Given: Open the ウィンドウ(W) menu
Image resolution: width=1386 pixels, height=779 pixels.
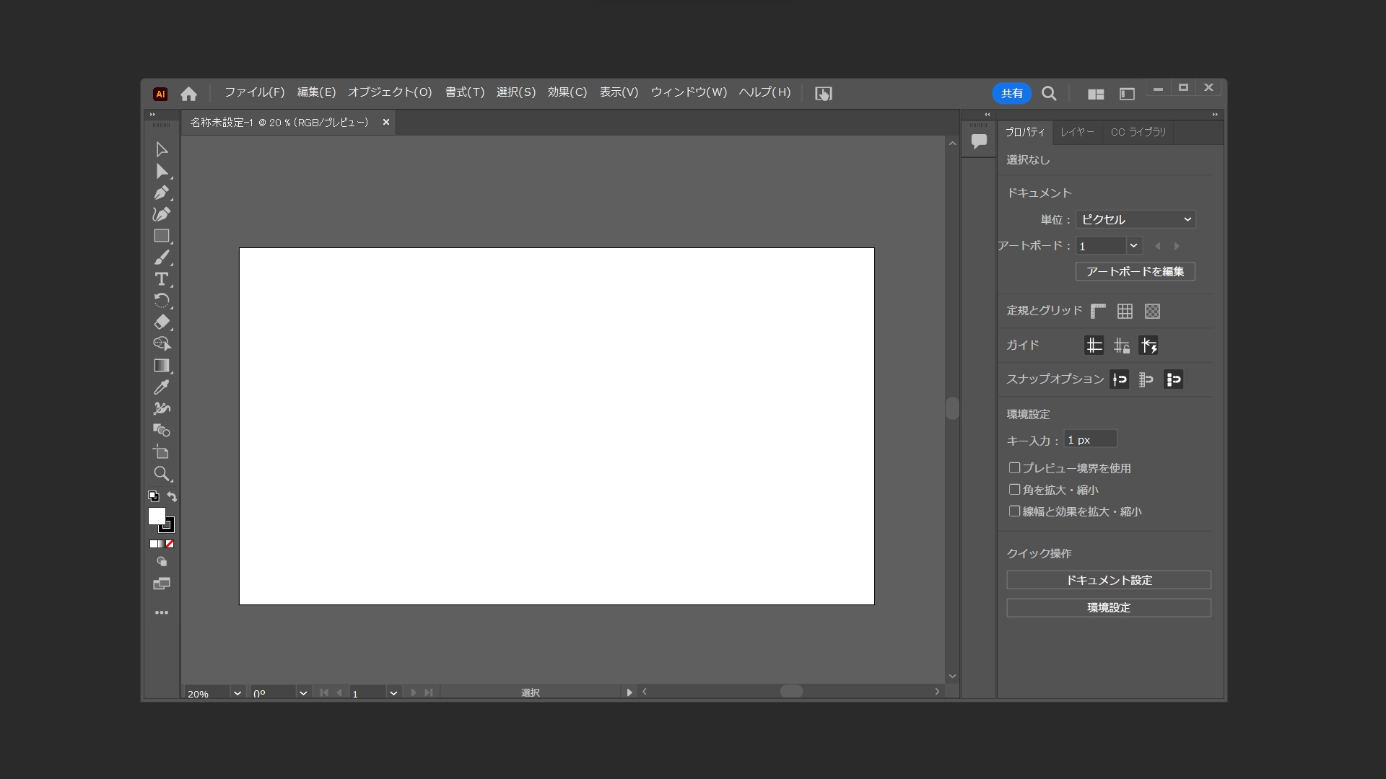Looking at the screenshot, I should point(689,92).
